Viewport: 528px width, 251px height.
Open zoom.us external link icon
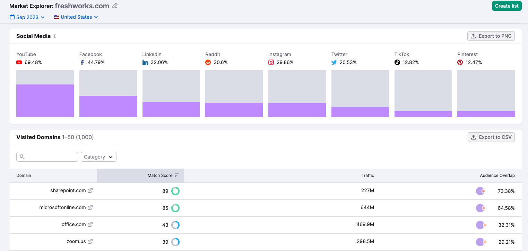[90, 241]
